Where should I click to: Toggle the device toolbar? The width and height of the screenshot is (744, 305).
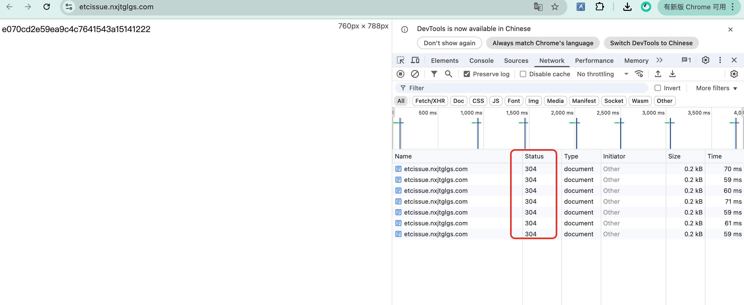click(415, 60)
